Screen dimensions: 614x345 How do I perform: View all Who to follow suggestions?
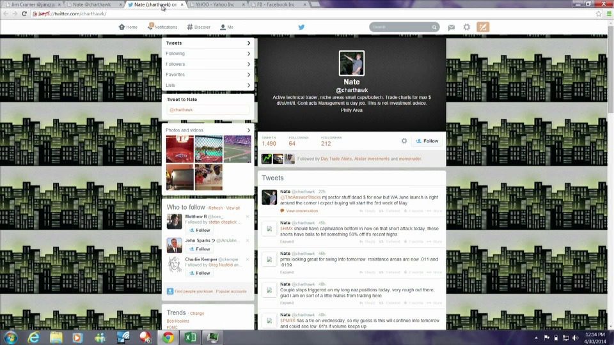[233, 208]
